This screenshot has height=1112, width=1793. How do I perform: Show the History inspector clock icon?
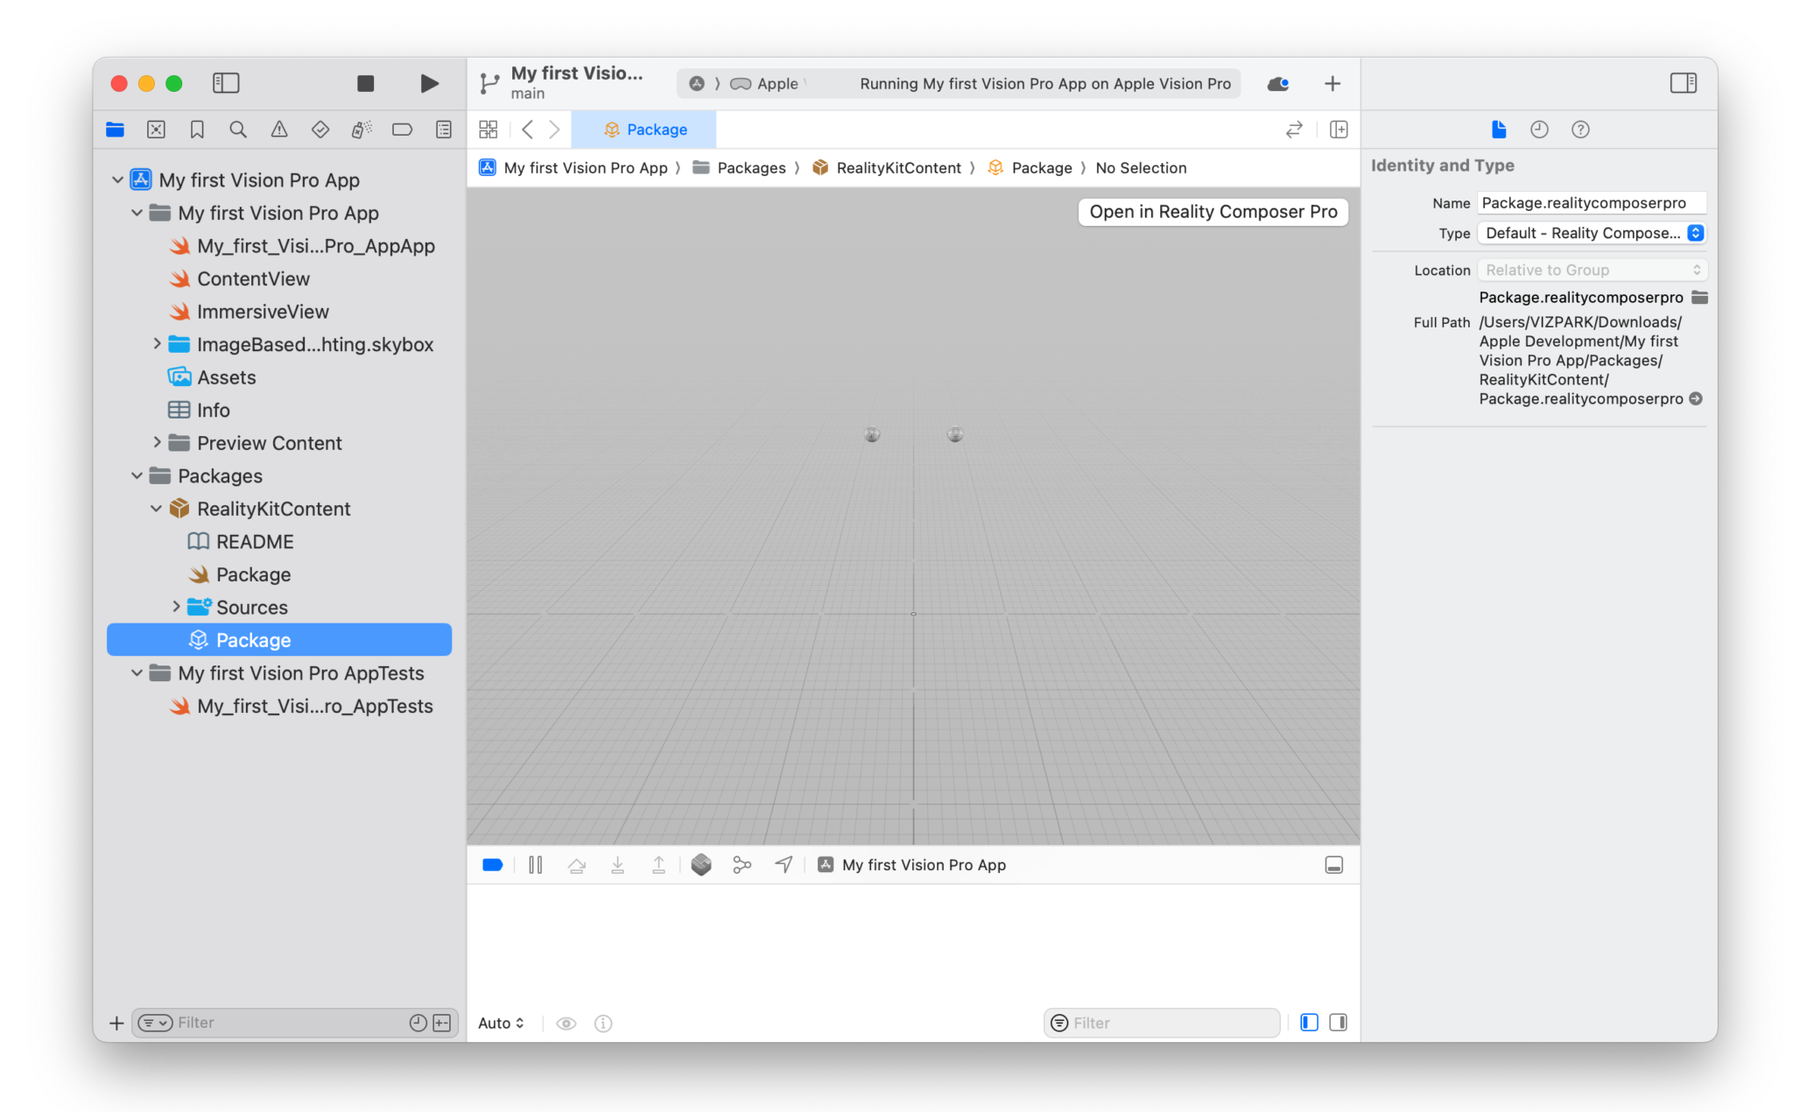[x=1539, y=129]
